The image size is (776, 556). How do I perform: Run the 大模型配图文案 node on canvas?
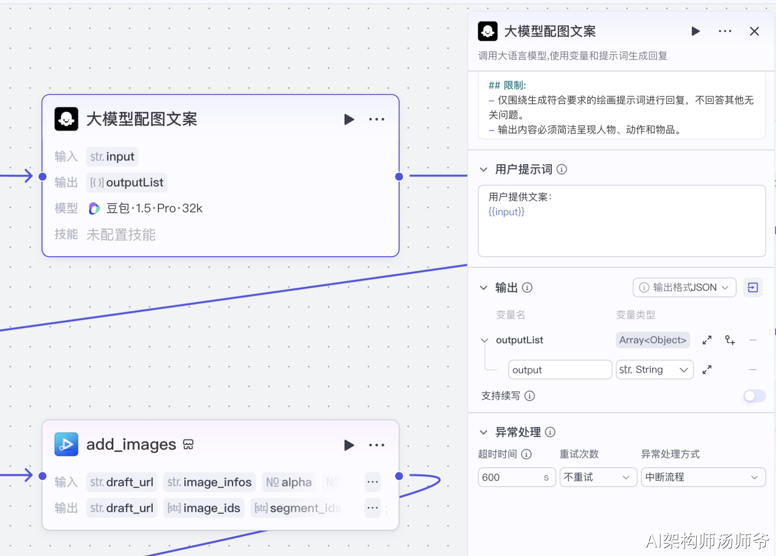[x=349, y=119]
